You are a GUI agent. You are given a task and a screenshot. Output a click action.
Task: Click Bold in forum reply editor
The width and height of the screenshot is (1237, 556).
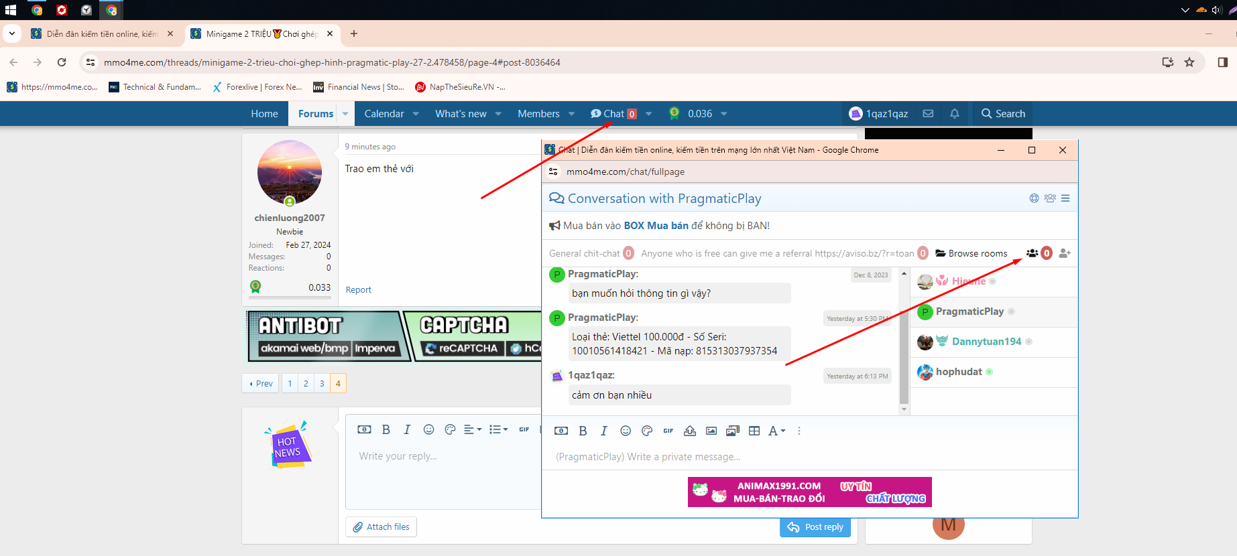tap(386, 429)
